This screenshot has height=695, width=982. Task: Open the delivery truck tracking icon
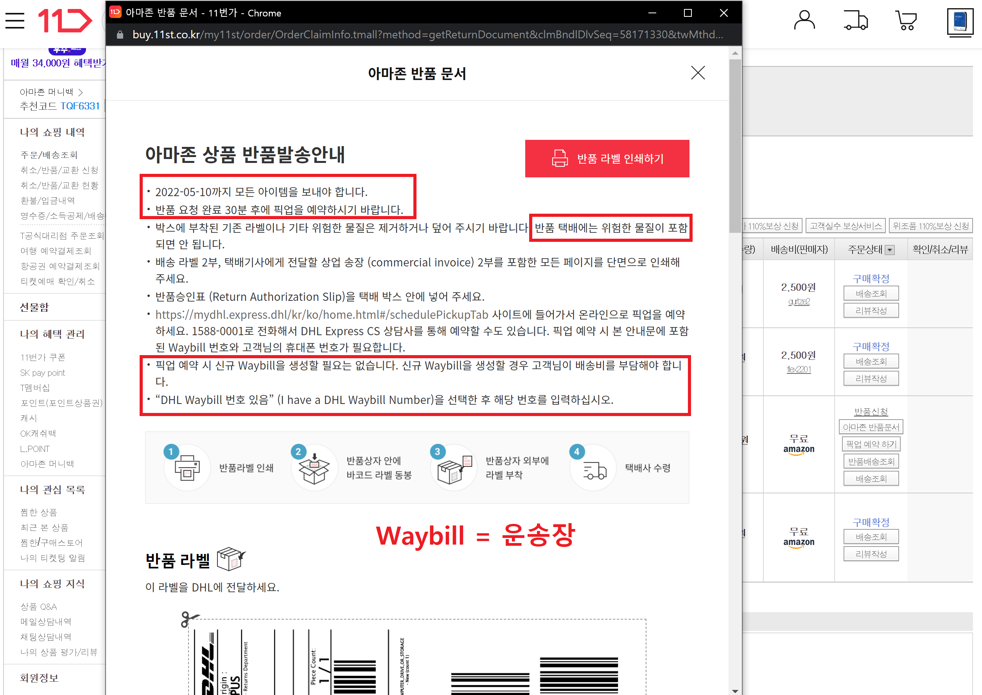point(855,21)
